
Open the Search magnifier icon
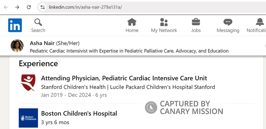point(38,22)
